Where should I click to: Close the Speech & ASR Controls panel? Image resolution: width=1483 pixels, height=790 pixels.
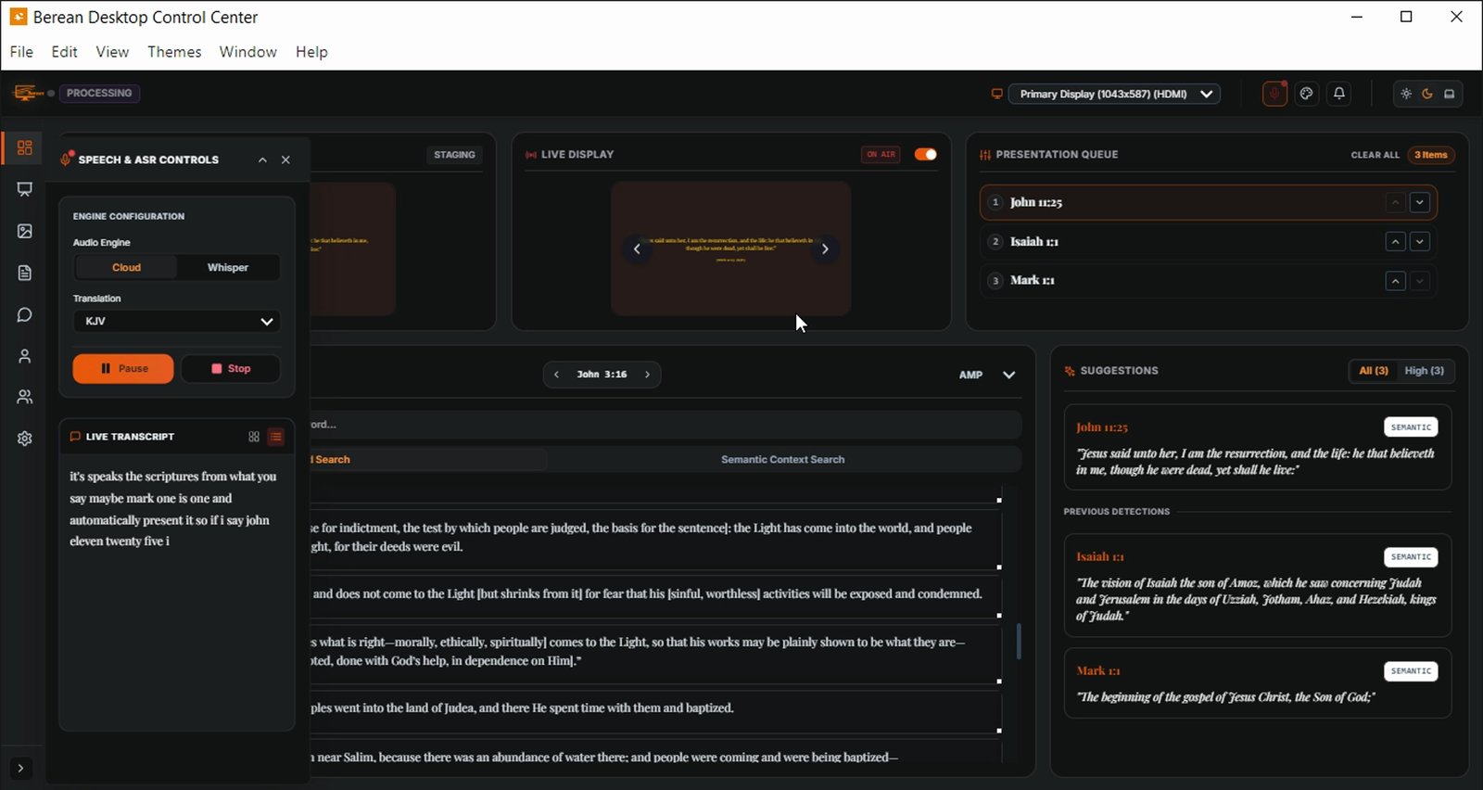[x=285, y=159]
